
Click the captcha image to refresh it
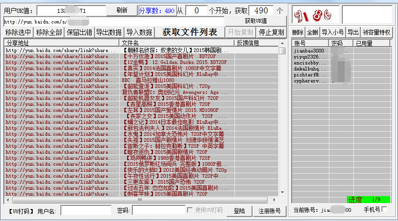[x=316, y=15]
